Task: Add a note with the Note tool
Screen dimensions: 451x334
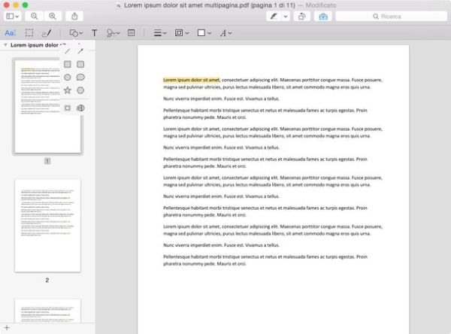Action: pyautogui.click(x=131, y=33)
